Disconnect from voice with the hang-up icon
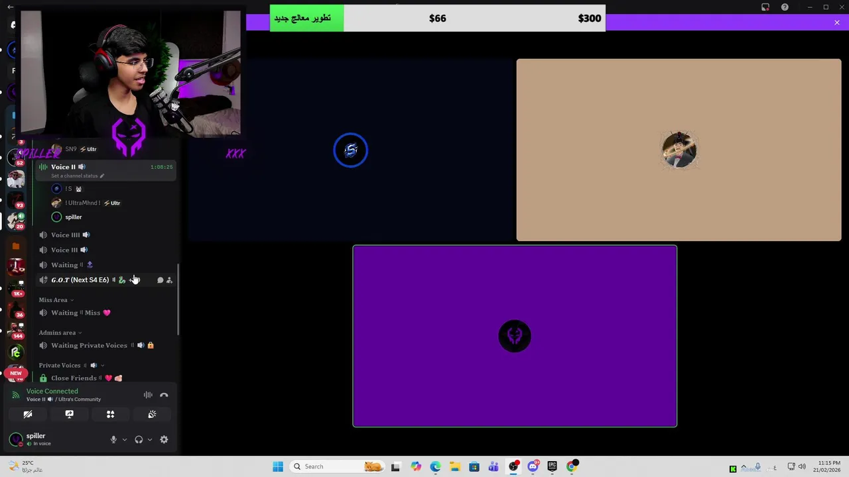Screen dimensions: 849x477 click(x=164, y=395)
